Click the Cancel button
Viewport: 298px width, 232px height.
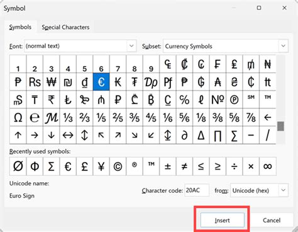272,220
